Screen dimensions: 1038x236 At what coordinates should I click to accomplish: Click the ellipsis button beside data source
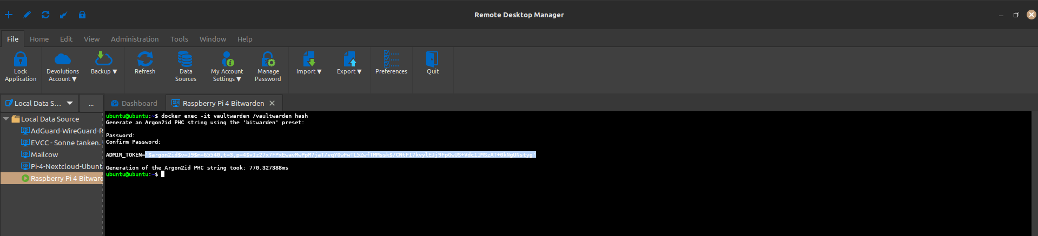pos(91,103)
